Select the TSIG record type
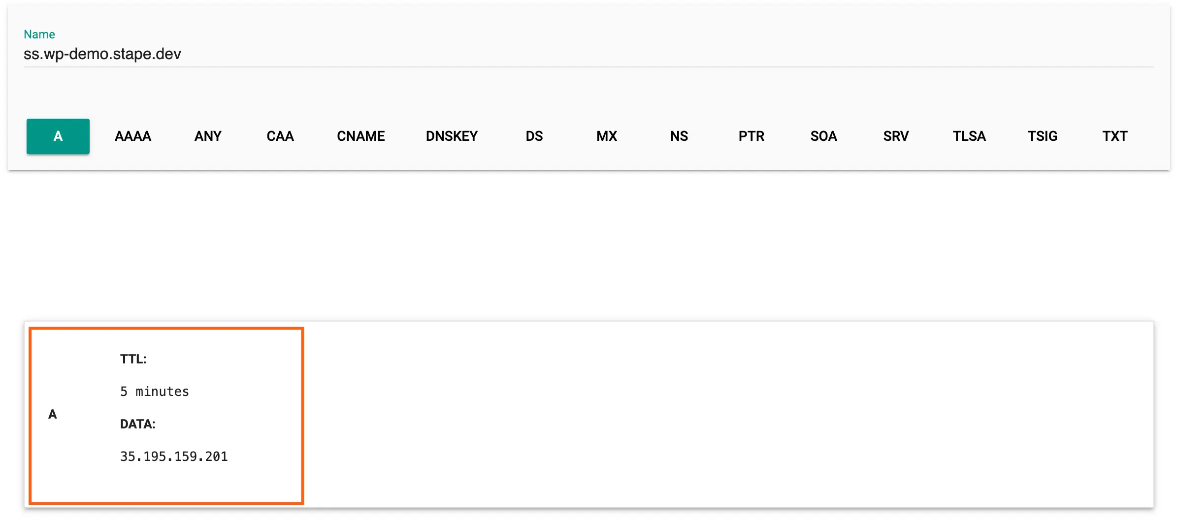1177x521 pixels. tap(1043, 136)
